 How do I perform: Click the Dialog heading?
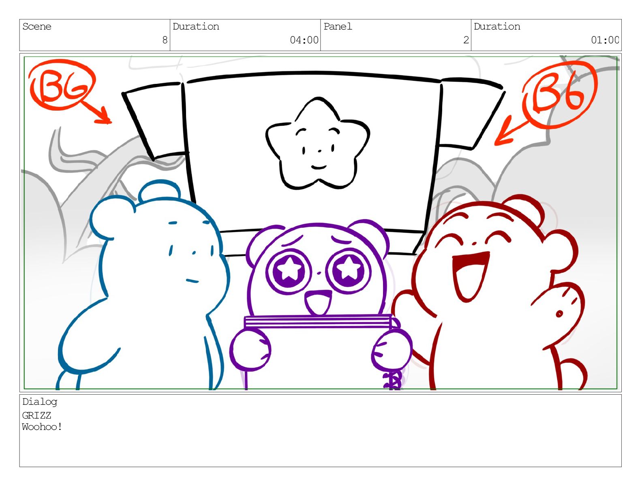click(x=40, y=402)
